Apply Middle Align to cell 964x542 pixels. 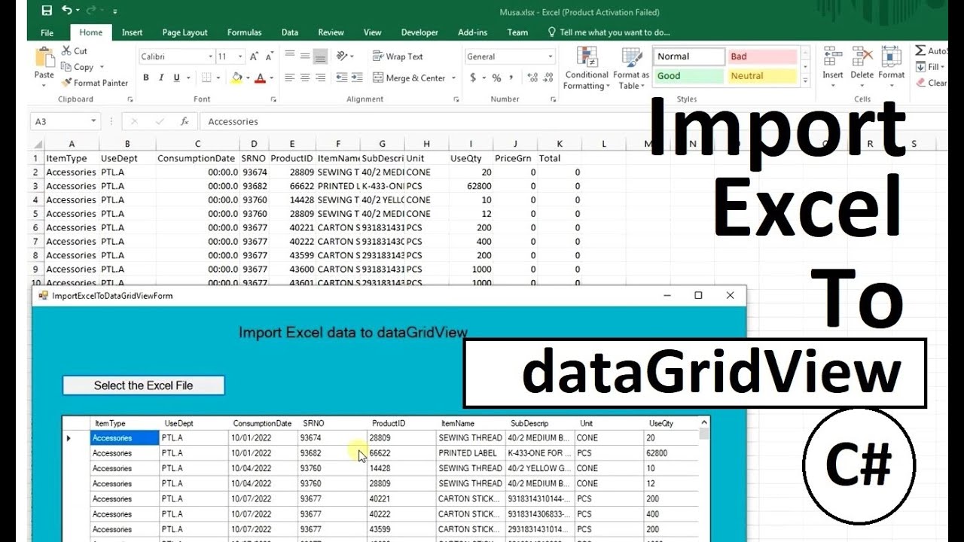tap(305, 56)
